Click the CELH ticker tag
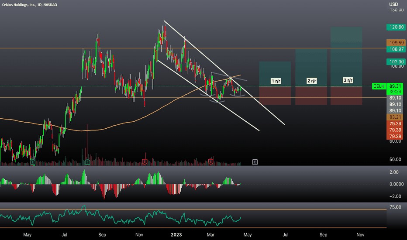The width and height of the screenshot is (407, 240). [379, 86]
